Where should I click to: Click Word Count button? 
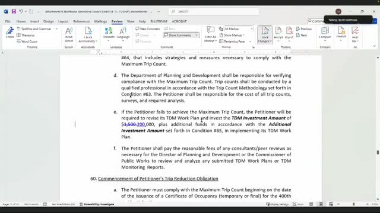(27, 41)
